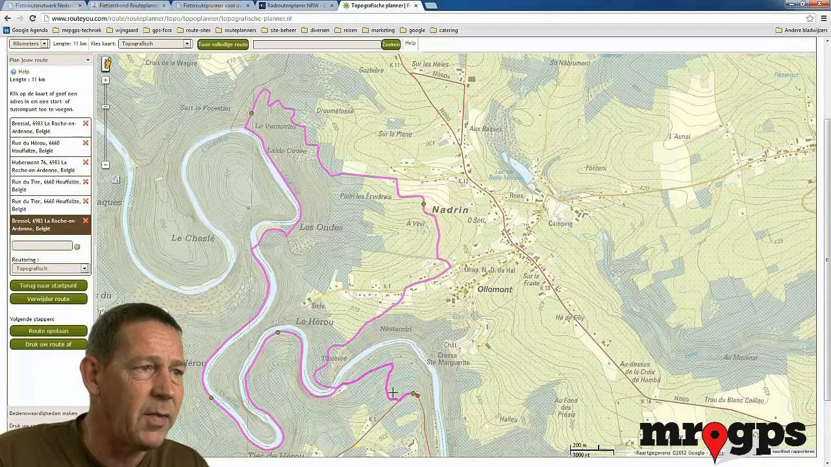This screenshot has height=467, width=831.
Task: Open the Street View pegman on map
Action: (106, 64)
